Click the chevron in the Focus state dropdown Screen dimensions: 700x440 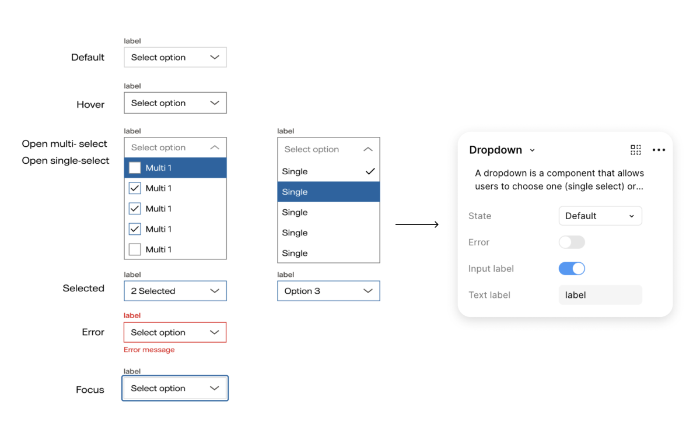click(x=215, y=388)
